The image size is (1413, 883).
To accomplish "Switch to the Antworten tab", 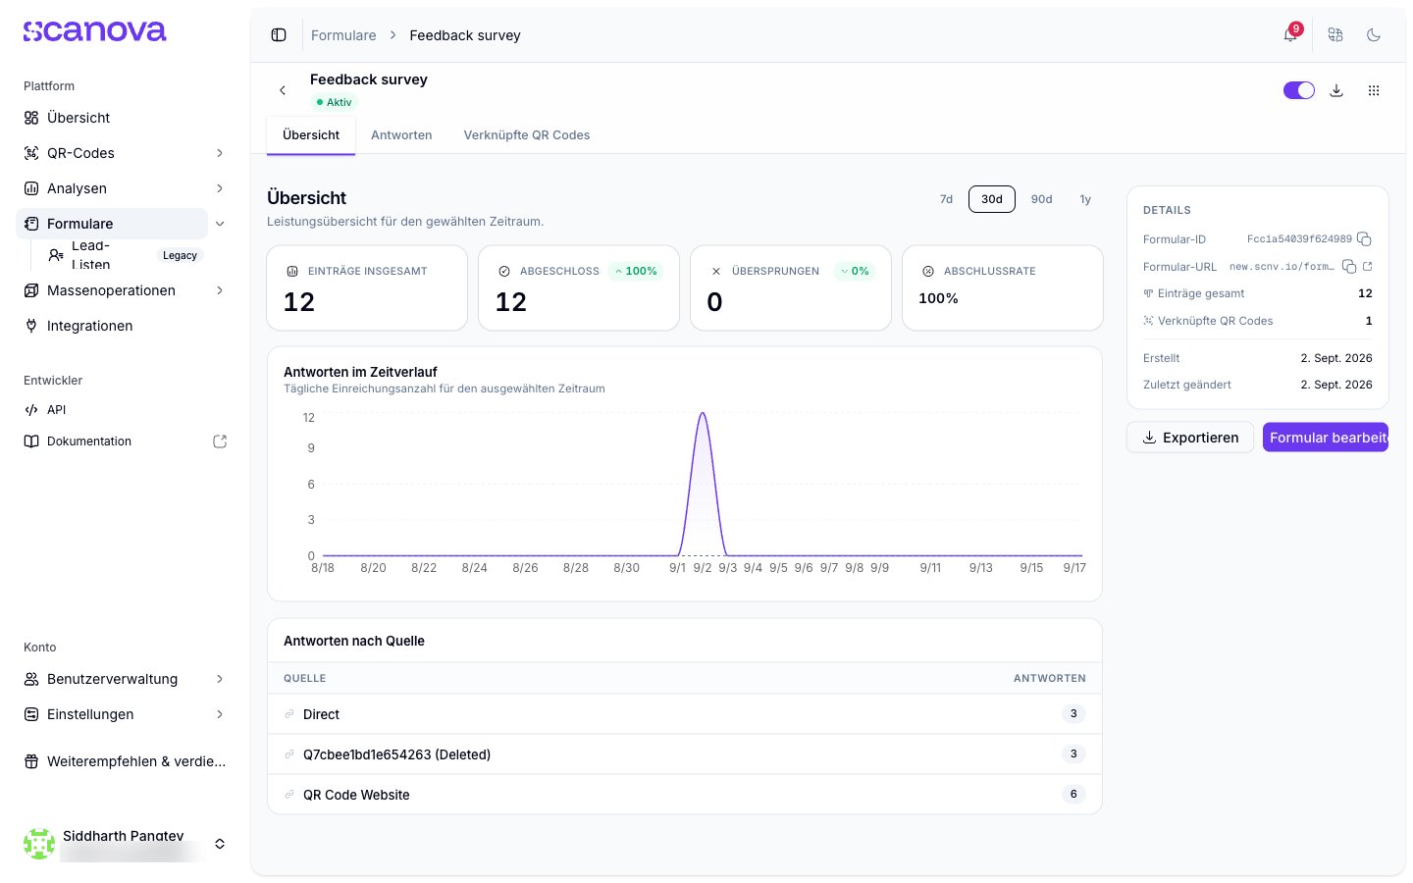I will [401, 135].
